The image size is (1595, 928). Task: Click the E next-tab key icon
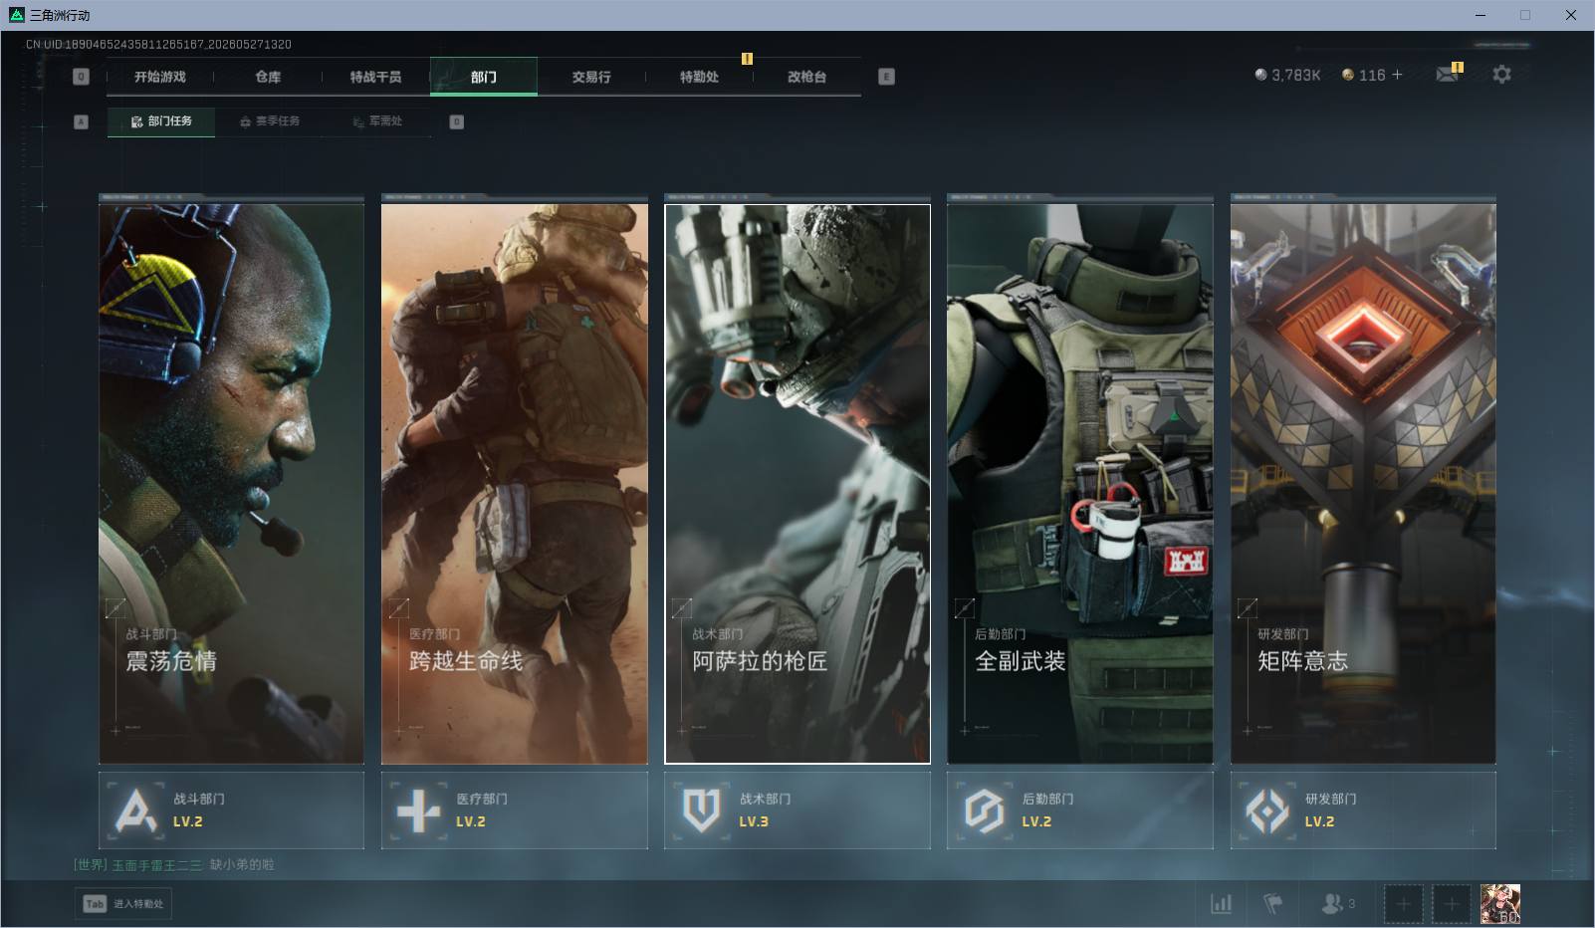click(887, 77)
